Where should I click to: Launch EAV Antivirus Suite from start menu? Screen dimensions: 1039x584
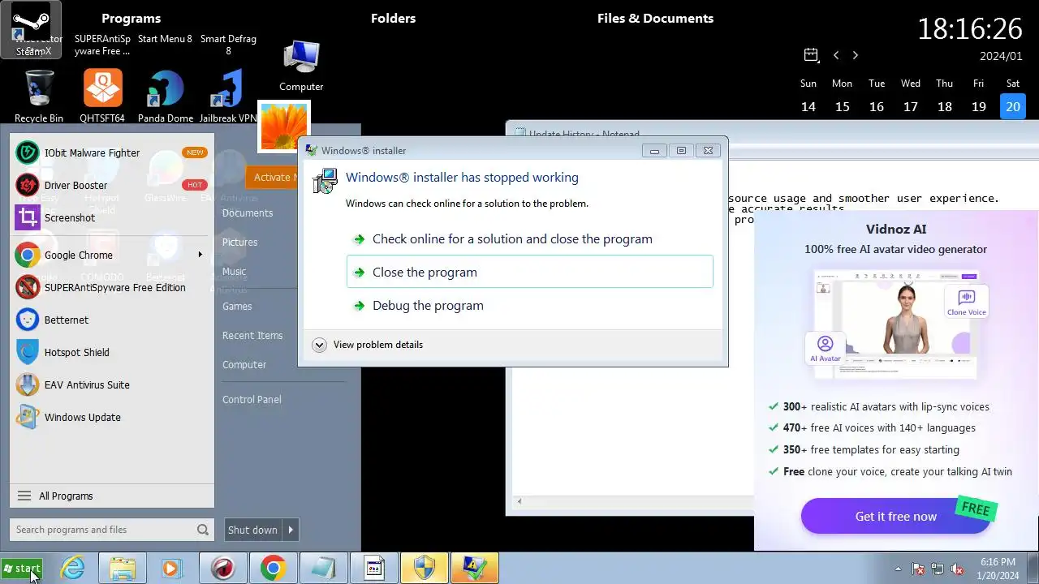tap(112, 384)
